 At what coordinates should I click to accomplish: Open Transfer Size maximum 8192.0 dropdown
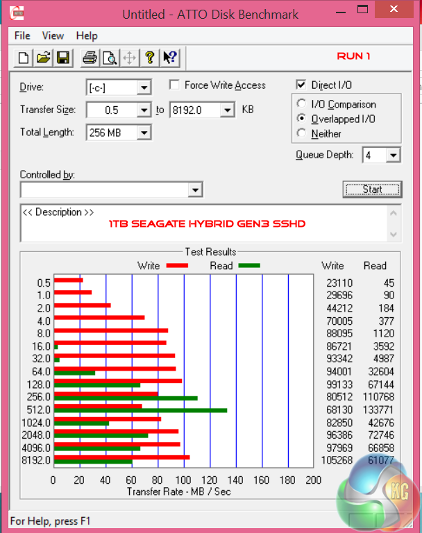tap(227, 110)
